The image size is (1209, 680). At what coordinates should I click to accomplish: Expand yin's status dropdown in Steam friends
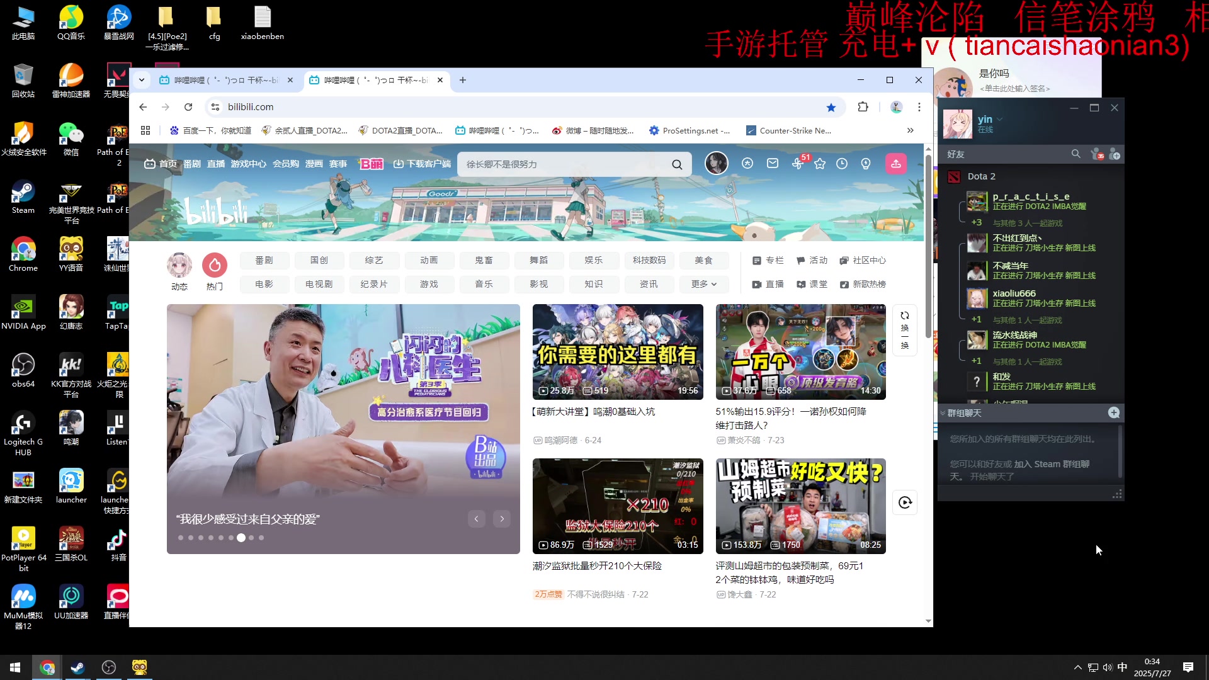point(999,119)
